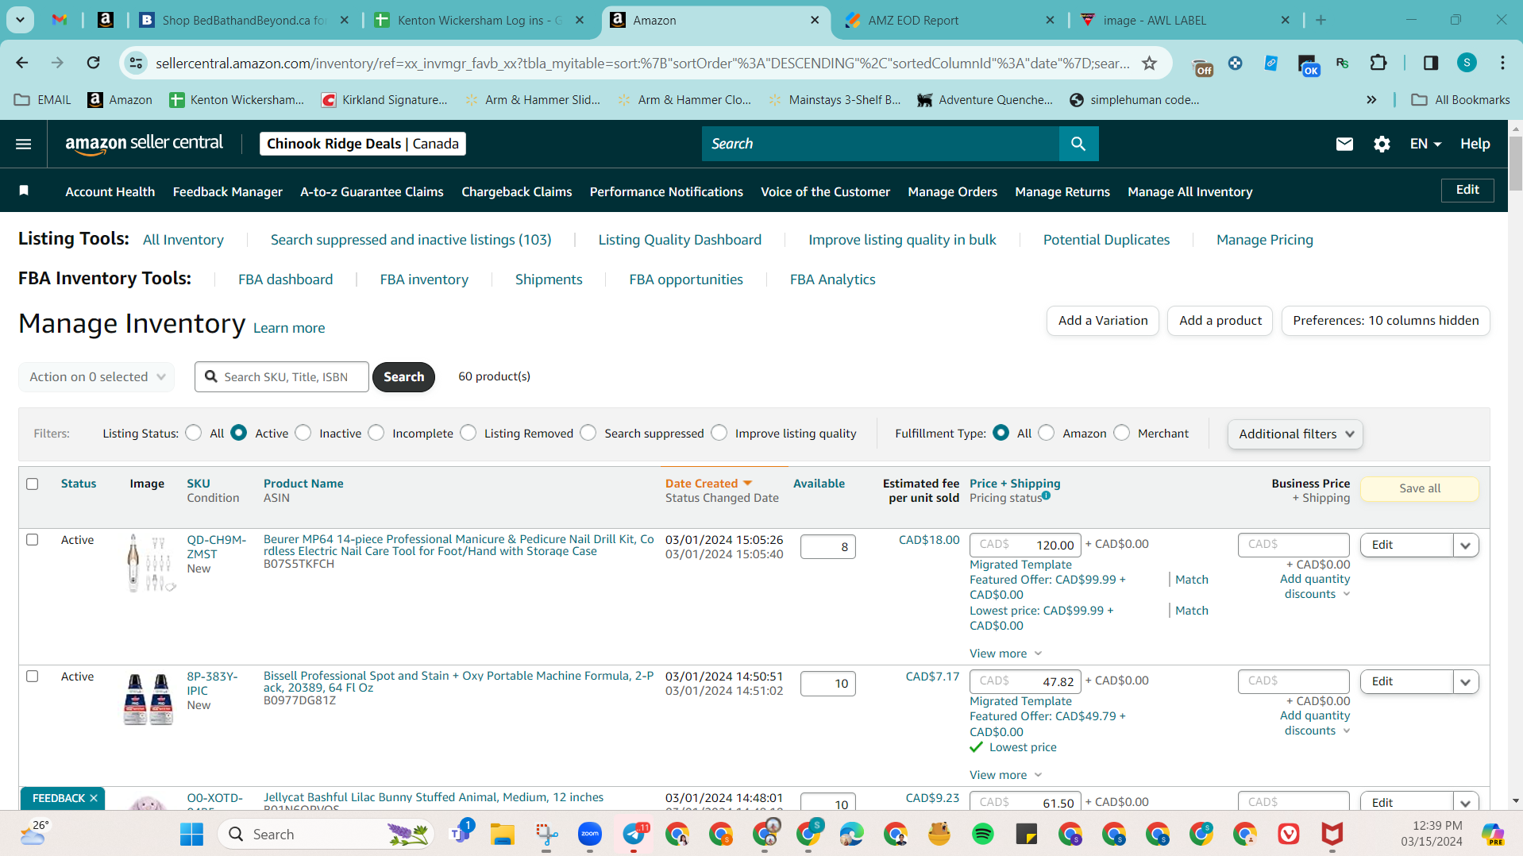
Task: Open the Beurer MP64 product name link
Action: point(459,545)
